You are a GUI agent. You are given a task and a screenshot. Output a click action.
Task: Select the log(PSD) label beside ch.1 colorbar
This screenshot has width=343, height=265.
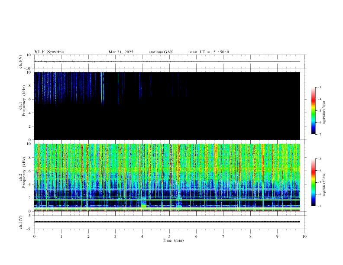click(324, 113)
